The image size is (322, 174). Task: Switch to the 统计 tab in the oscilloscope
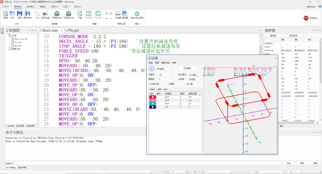tap(166, 89)
